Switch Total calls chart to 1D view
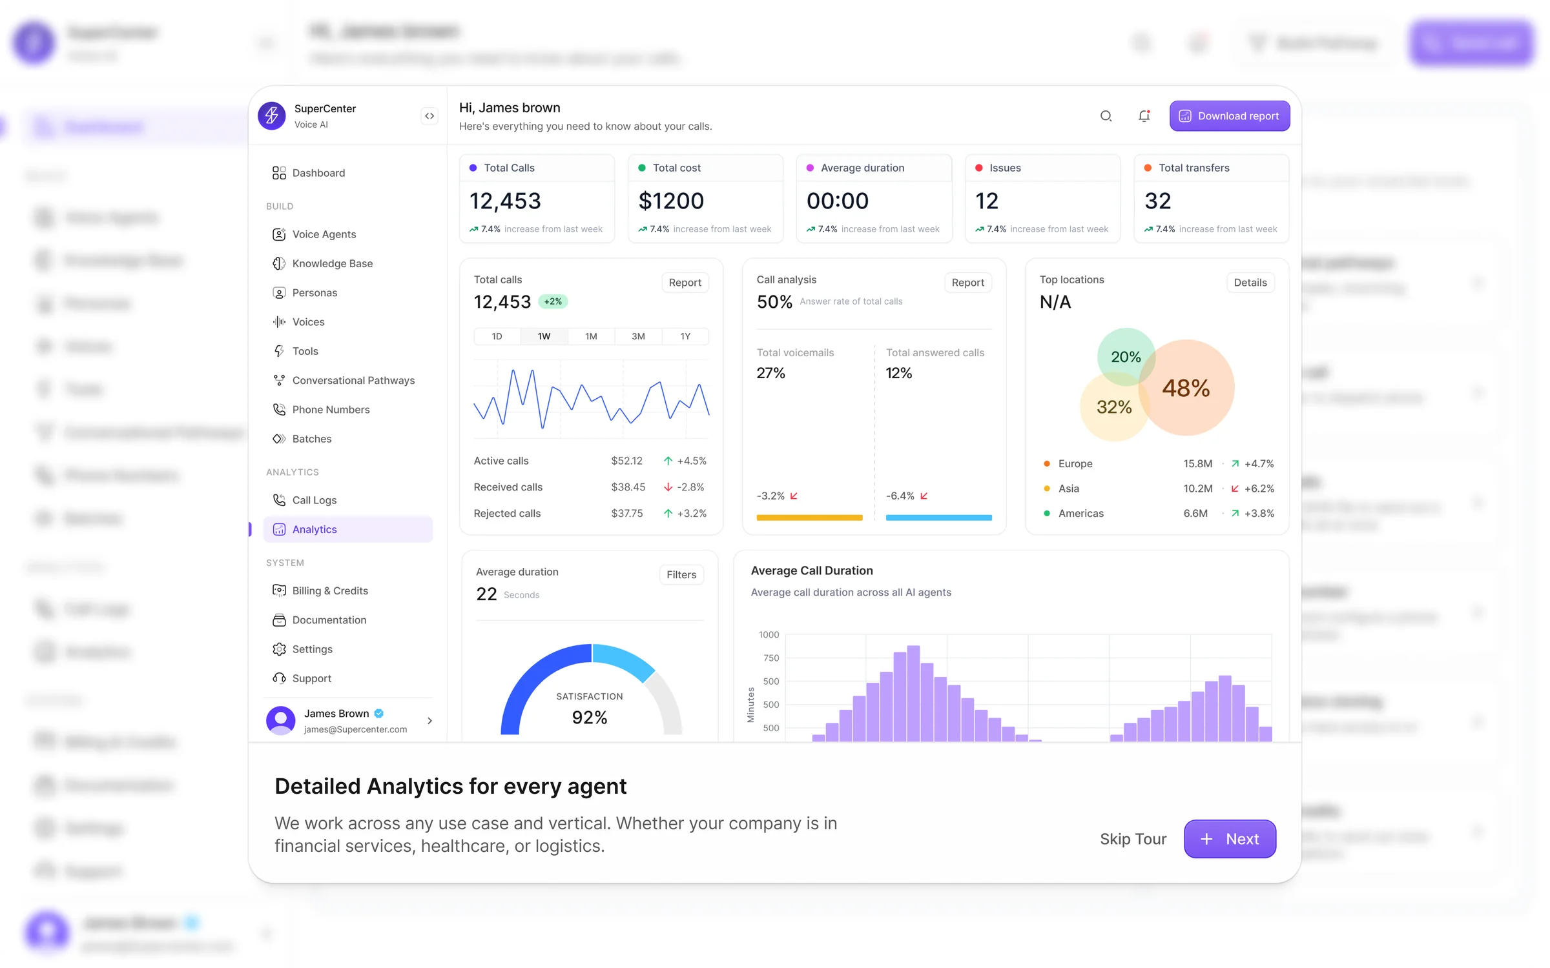1550x968 pixels. pos(497,336)
